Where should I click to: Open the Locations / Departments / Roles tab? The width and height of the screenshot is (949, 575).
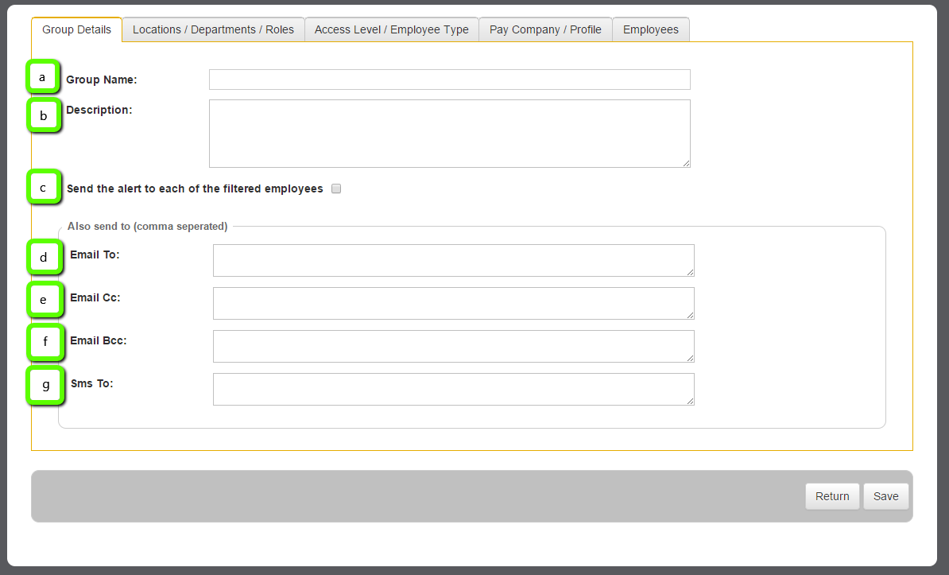pyautogui.click(x=213, y=29)
